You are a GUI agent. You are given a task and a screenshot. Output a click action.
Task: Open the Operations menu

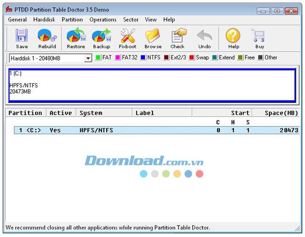click(x=103, y=20)
